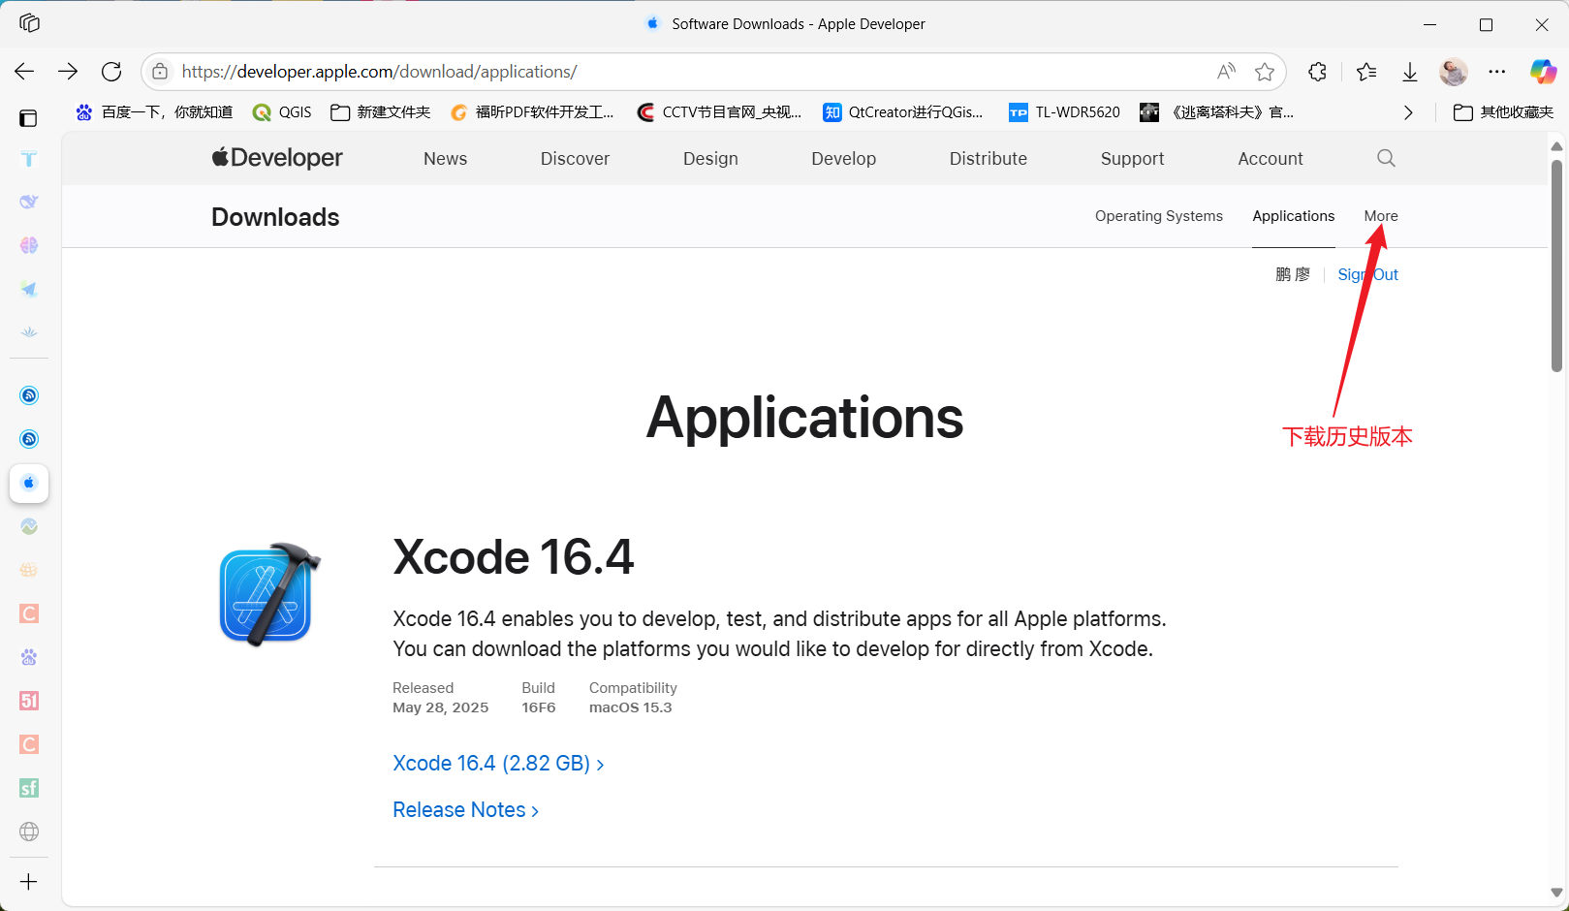Switch to the pink brain icon tab
This screenshot has height=911, width=1569.
pyautogui.click(x=29, y=245)
